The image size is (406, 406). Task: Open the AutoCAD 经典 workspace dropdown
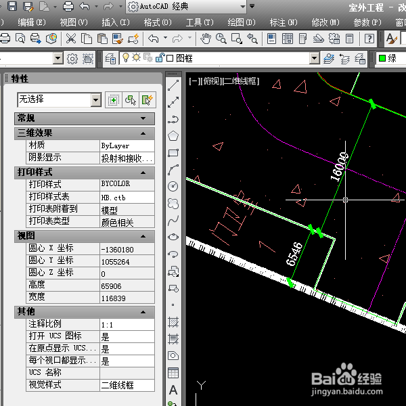pos(243,6)
